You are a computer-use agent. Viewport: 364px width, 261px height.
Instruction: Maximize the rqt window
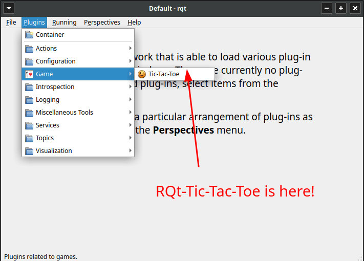coord(341,8)
